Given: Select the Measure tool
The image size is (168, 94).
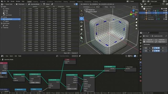Looking at the screenshot, I should click(82, 38).
